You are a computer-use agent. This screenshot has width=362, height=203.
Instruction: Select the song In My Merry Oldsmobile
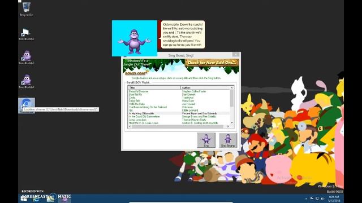141,113
